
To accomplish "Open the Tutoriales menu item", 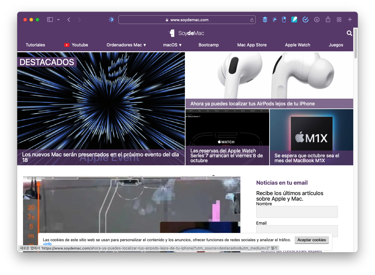I will (x=35, y=45).
